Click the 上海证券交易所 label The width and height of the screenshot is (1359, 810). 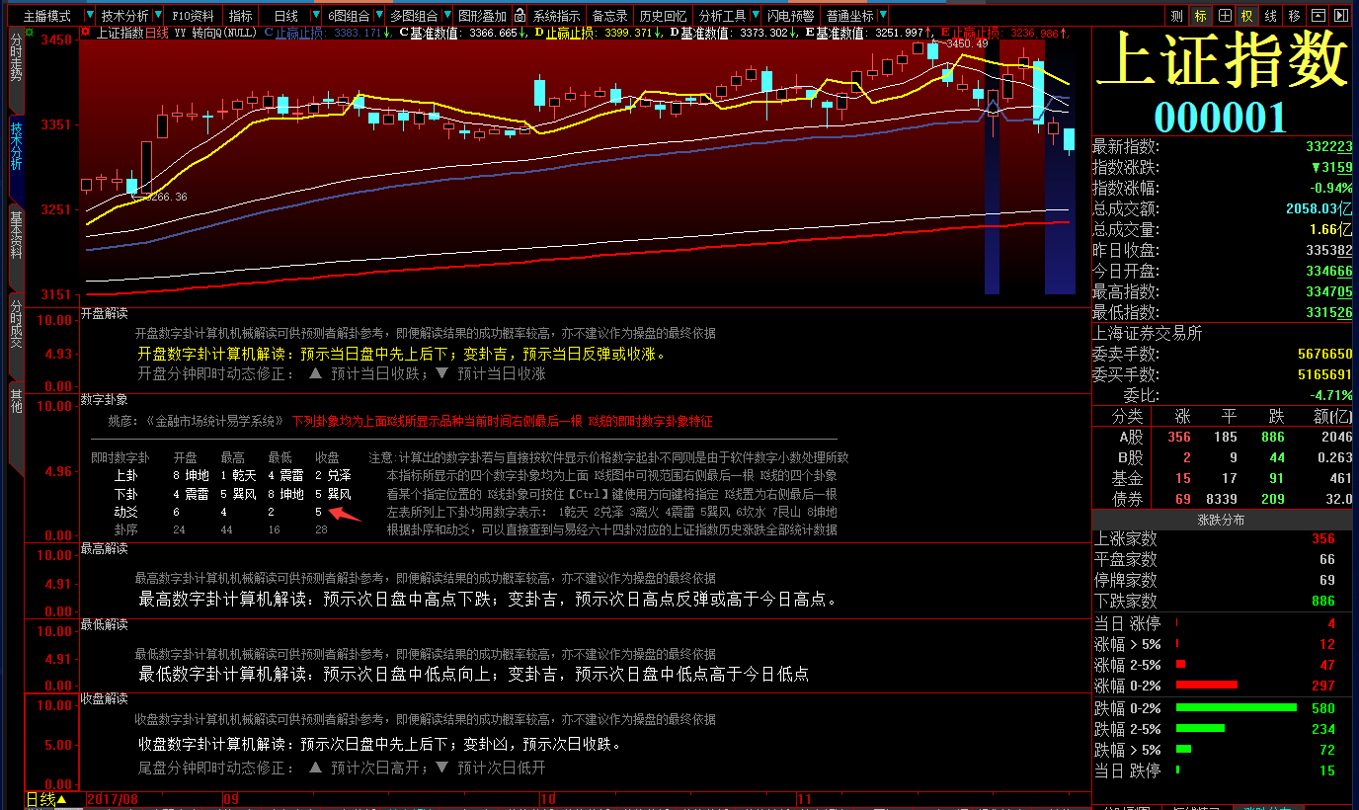point(1148,333)
